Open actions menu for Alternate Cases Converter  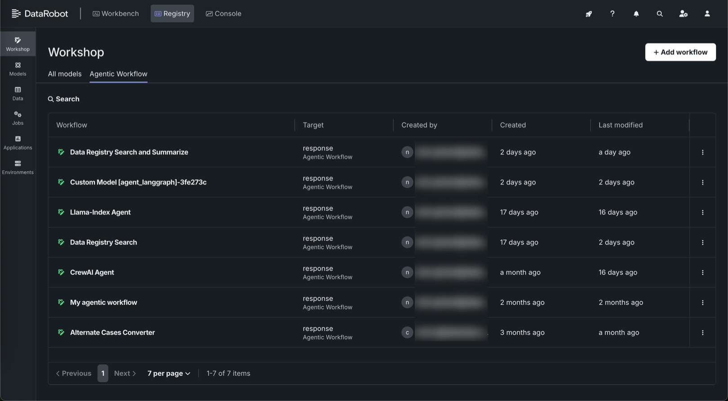point(702,333)
